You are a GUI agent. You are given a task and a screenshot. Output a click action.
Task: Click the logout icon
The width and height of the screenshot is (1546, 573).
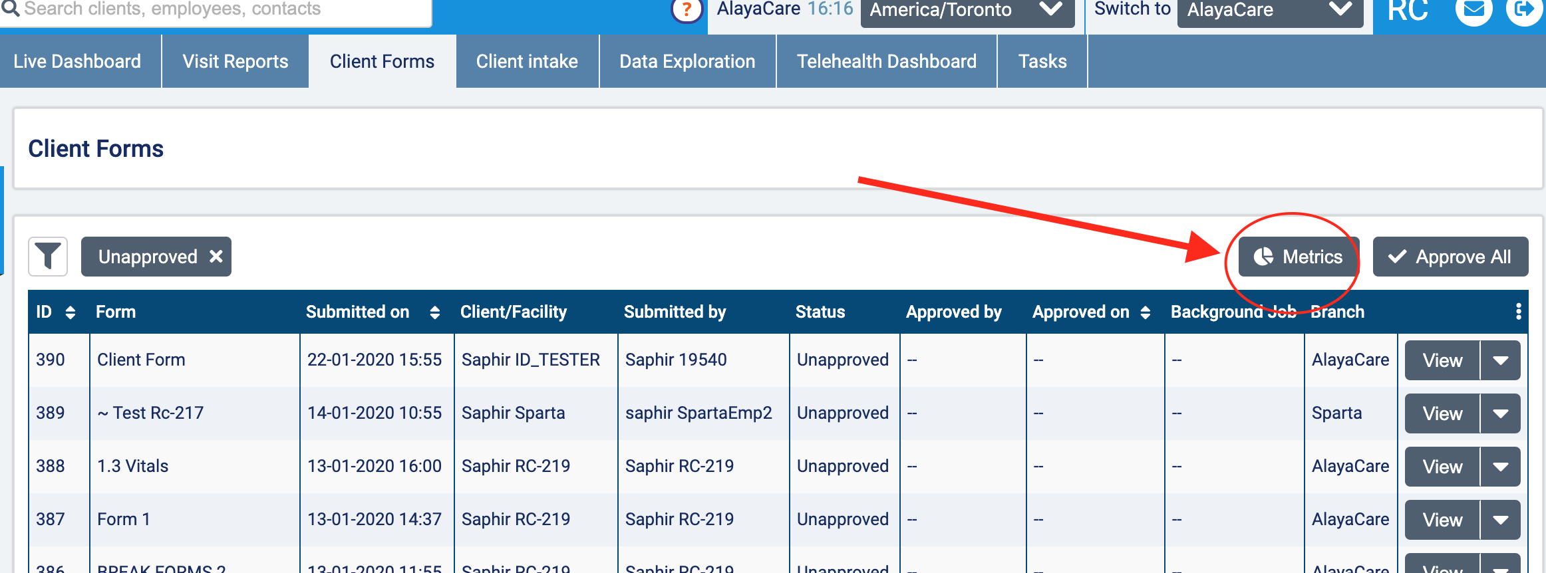[1523, 10]
